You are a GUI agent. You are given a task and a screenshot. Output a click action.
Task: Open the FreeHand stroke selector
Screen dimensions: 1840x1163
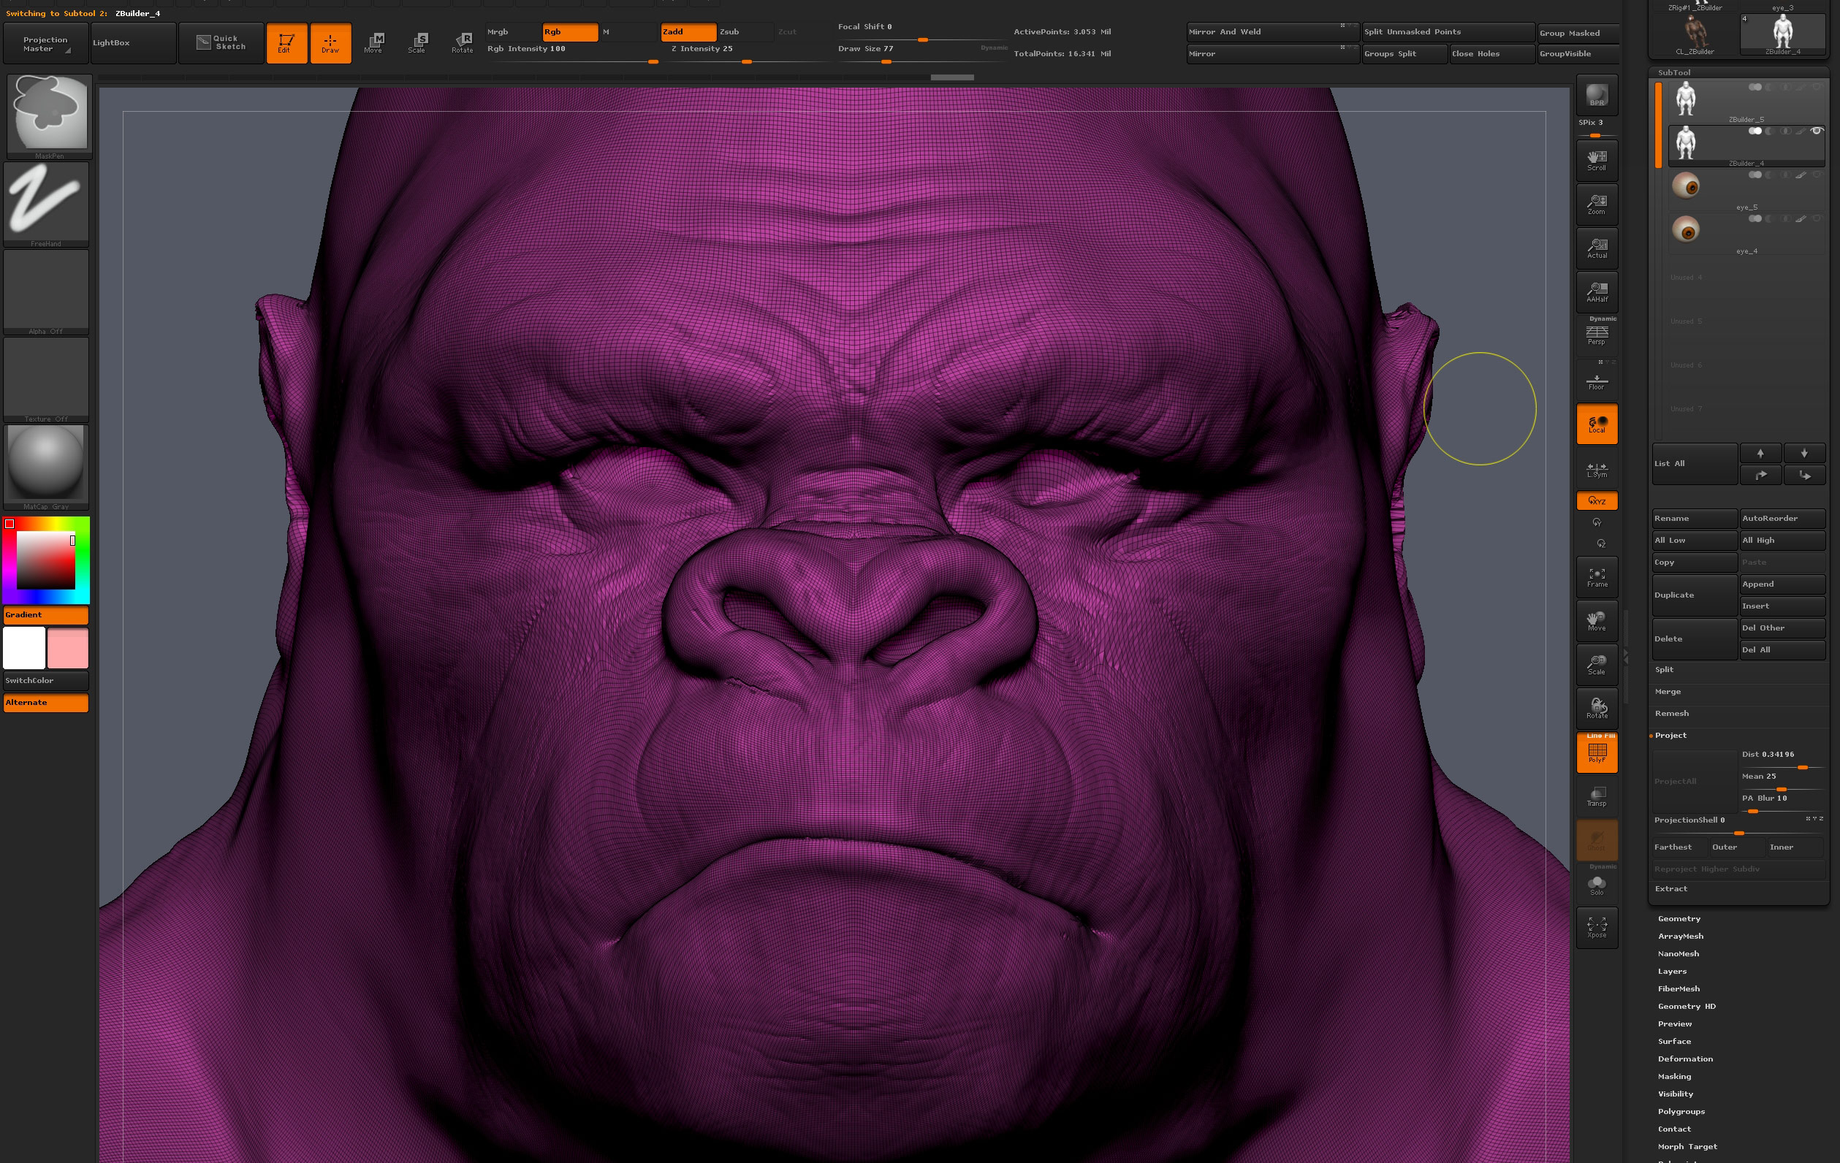[x=46, y=204]
